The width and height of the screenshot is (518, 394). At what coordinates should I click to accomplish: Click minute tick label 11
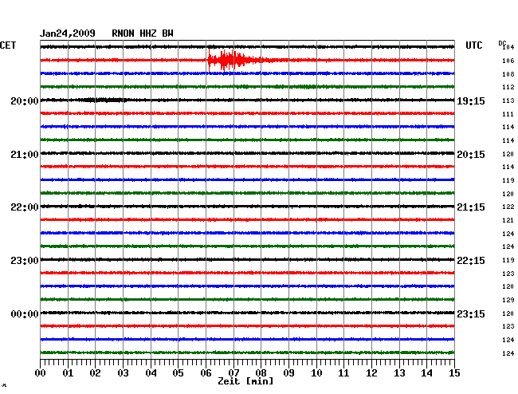(343, 372)
